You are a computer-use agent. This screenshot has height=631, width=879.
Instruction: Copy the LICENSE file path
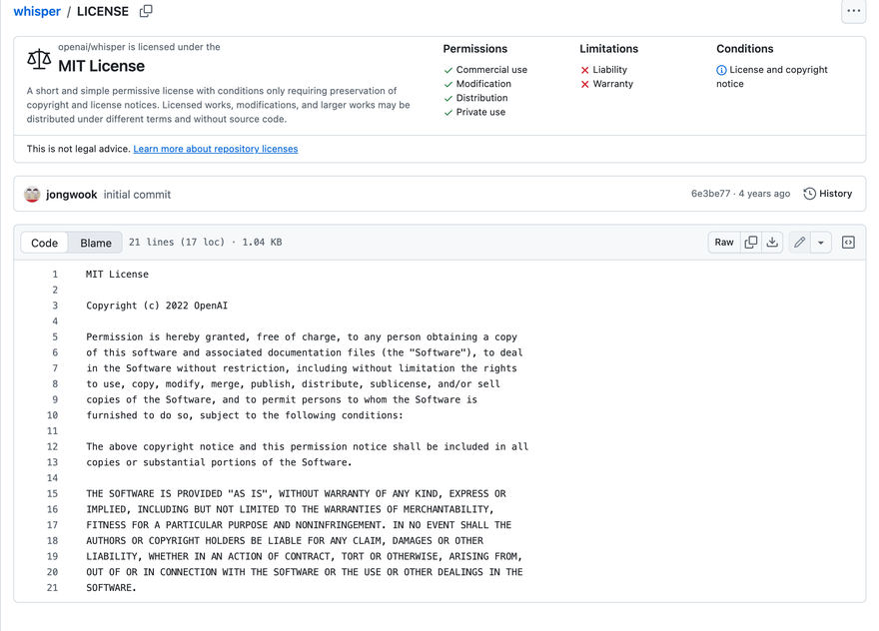(146, 11)
